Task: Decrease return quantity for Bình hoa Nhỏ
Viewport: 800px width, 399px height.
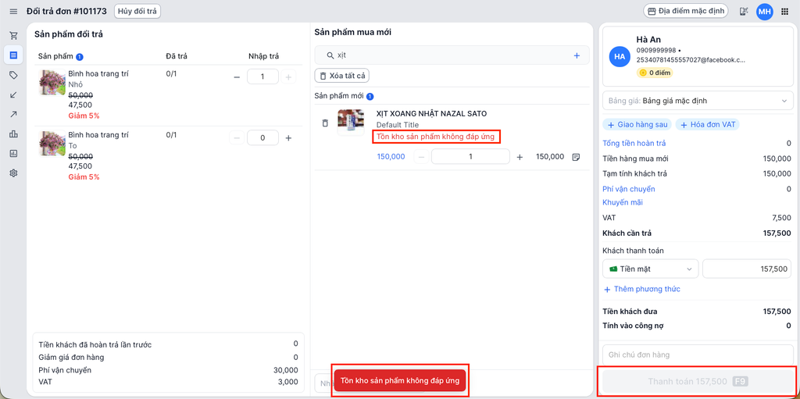Action: [237, 77]
